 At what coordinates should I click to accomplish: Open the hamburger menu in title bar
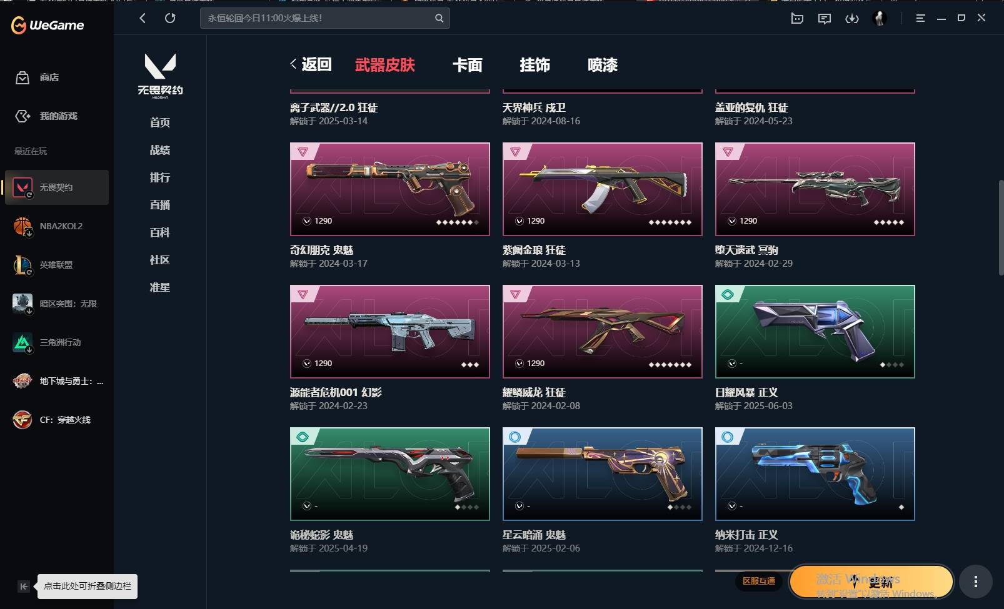[x=920, y=18]
